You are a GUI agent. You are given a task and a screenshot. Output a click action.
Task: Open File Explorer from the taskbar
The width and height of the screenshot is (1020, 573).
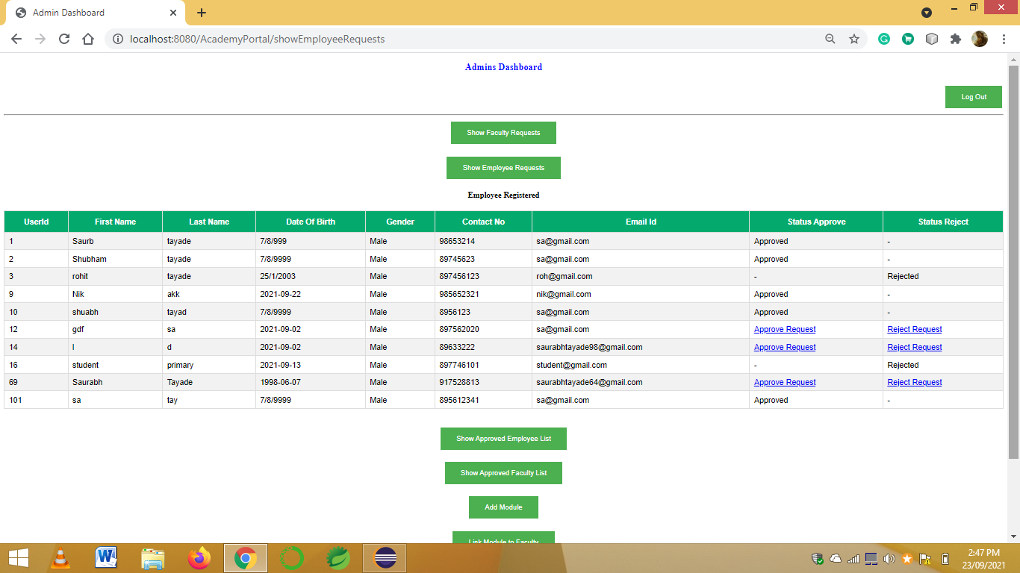pyautogui.click(x=153, y=557)
